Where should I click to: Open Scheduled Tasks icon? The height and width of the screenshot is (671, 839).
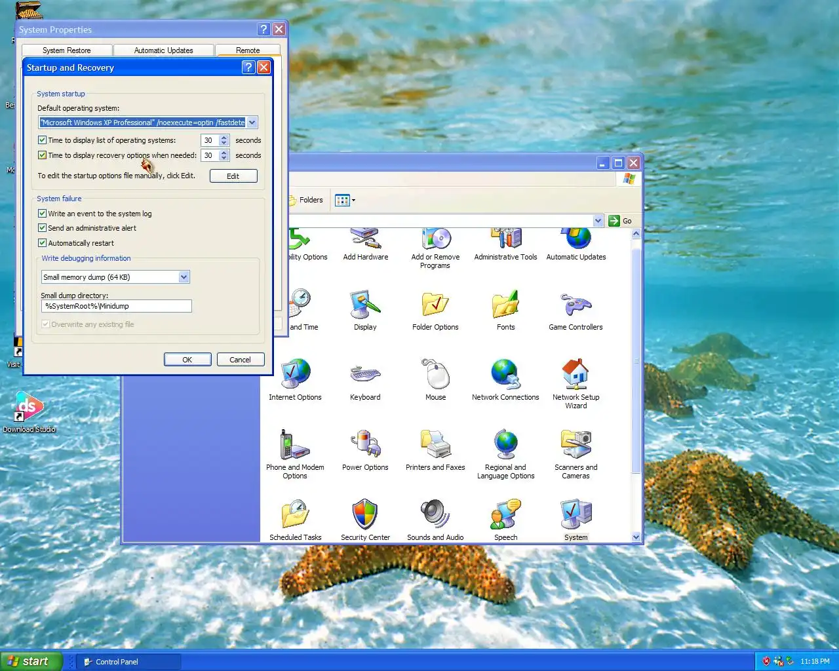pyautogui.click(x=295, y=520)
